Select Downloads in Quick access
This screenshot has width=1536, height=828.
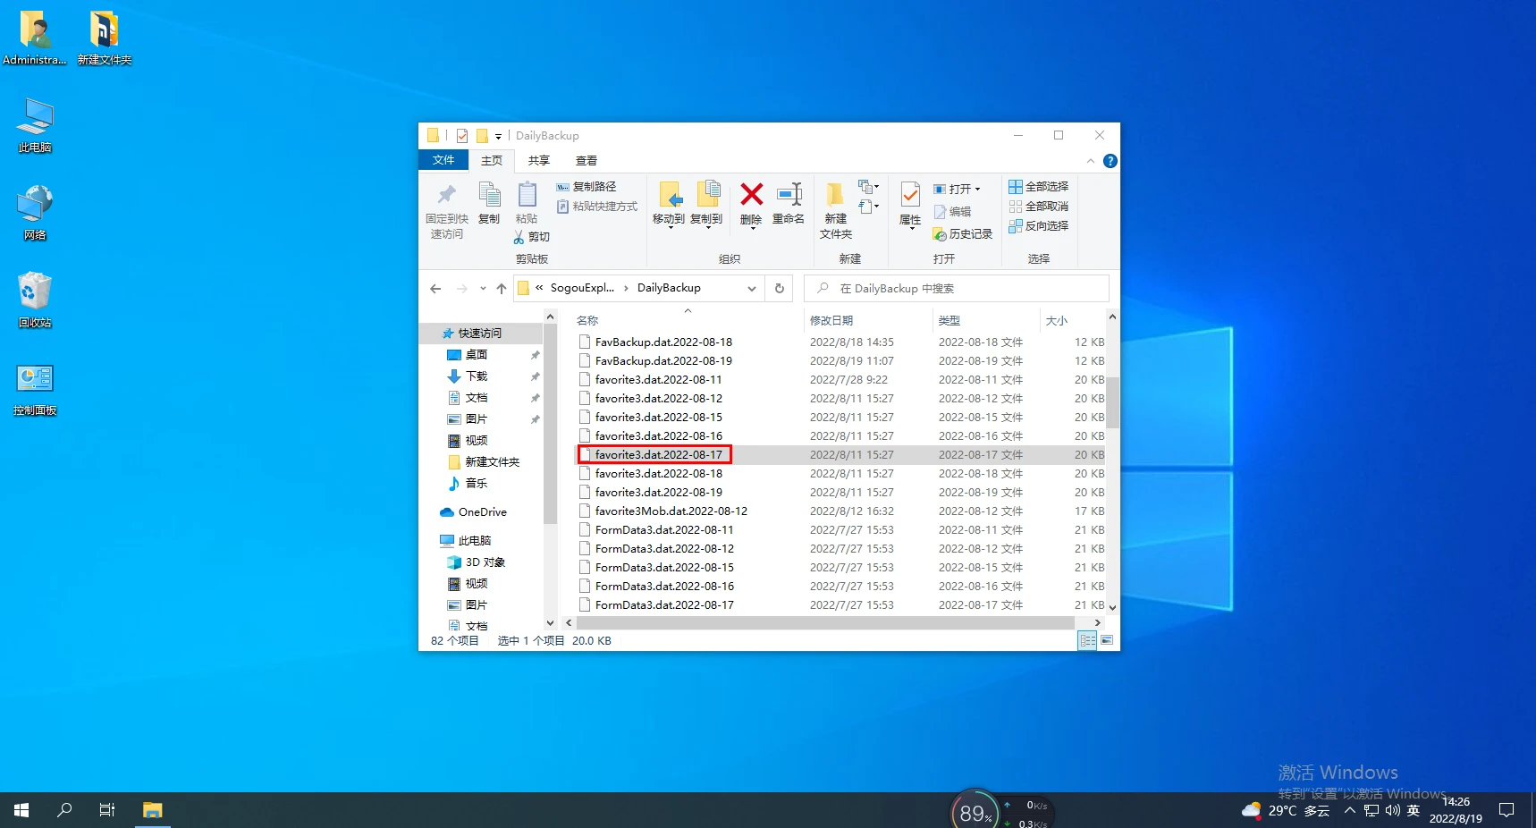click(477, 376)
